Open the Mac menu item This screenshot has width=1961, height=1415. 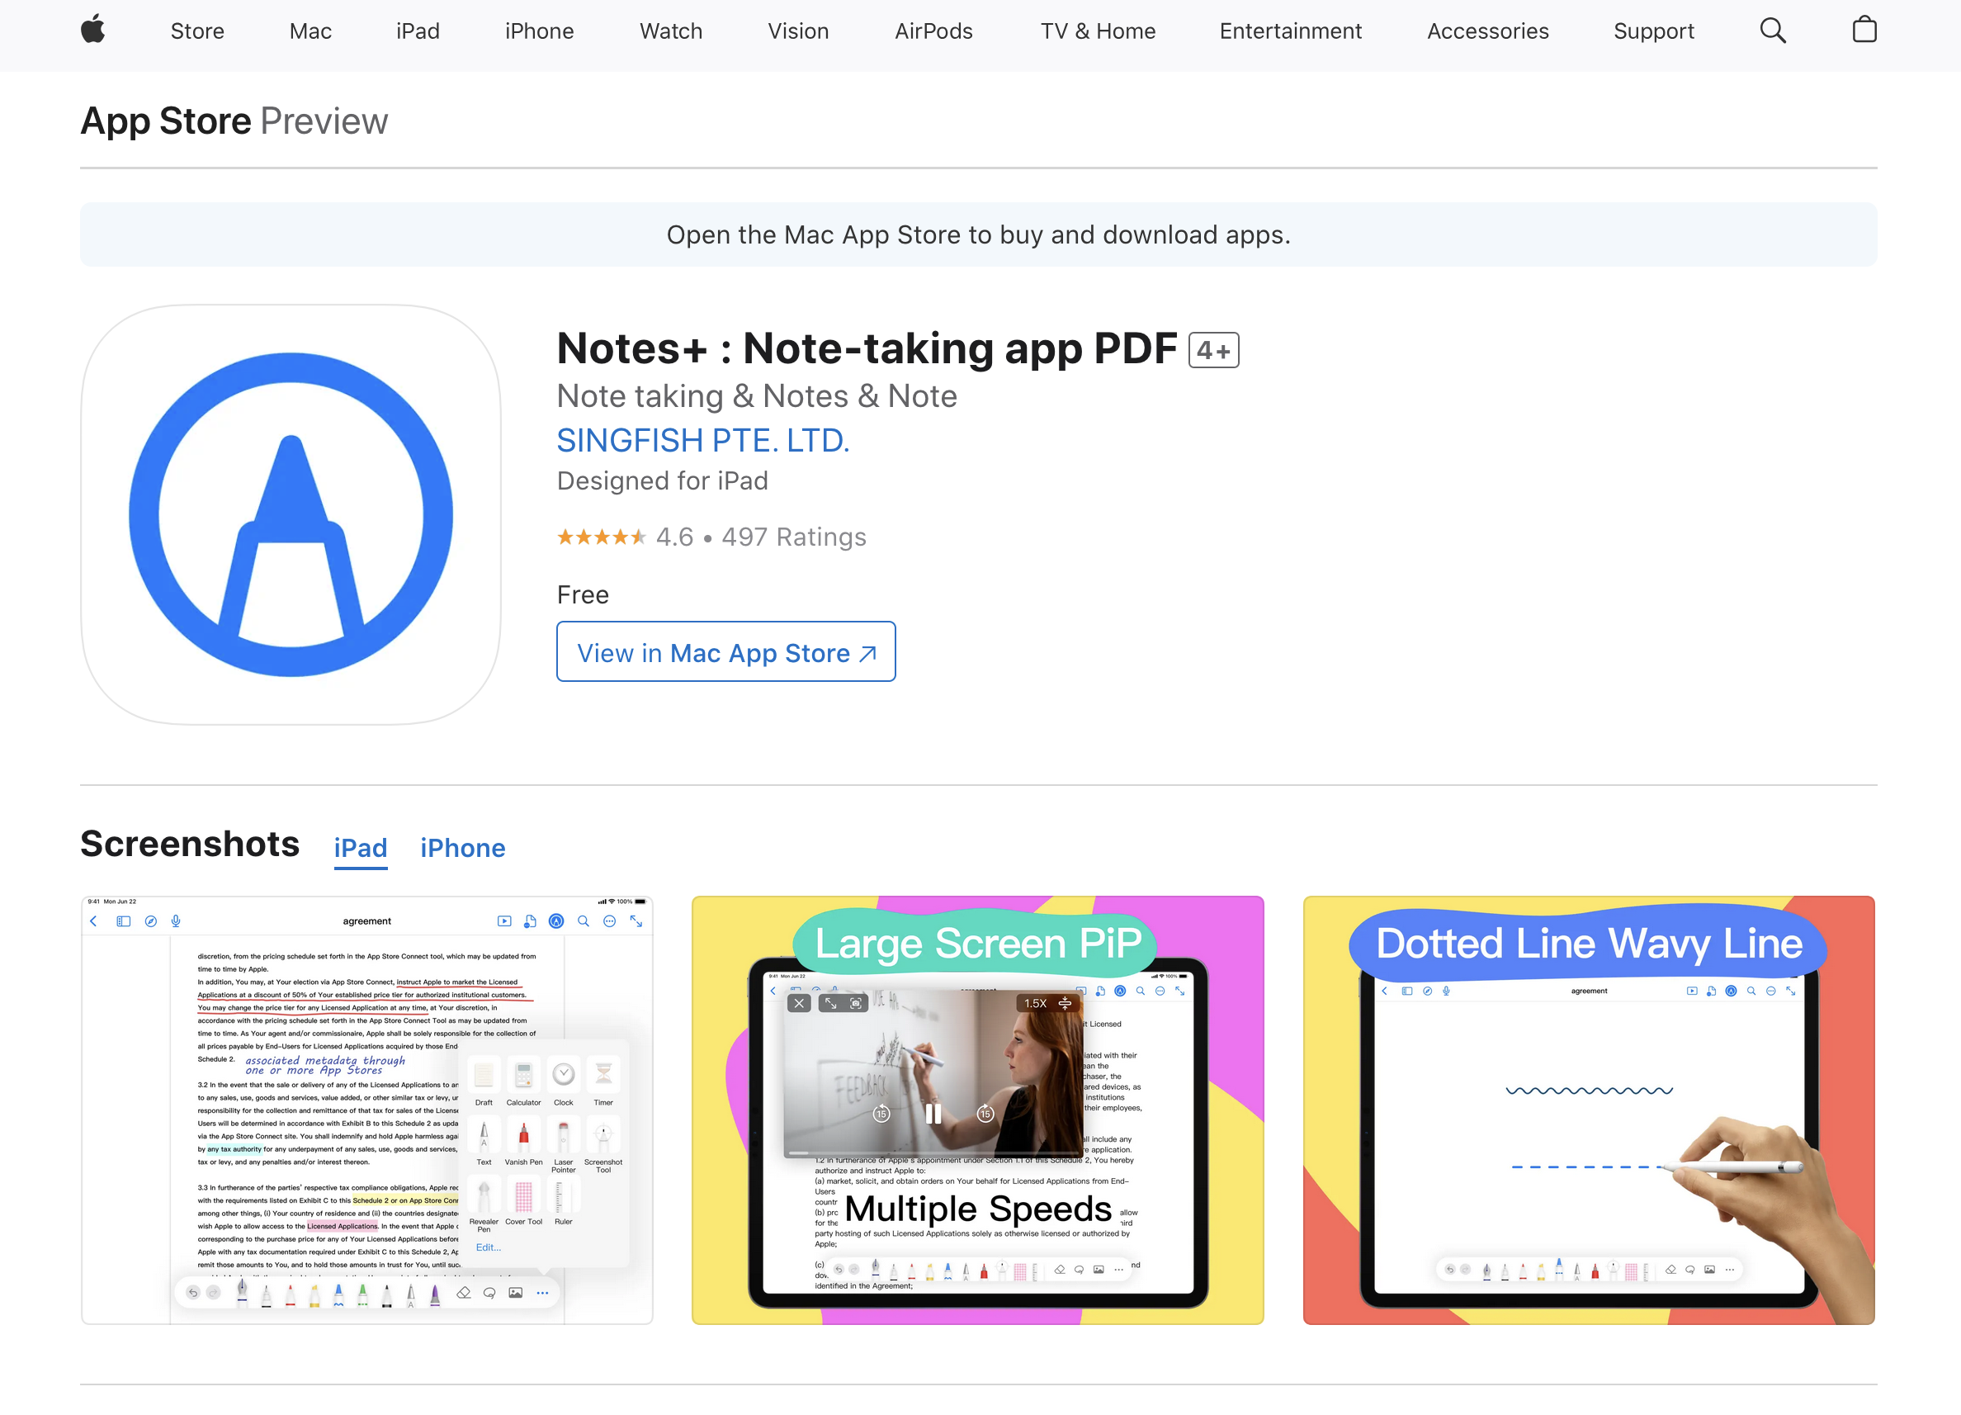[310, 31]
